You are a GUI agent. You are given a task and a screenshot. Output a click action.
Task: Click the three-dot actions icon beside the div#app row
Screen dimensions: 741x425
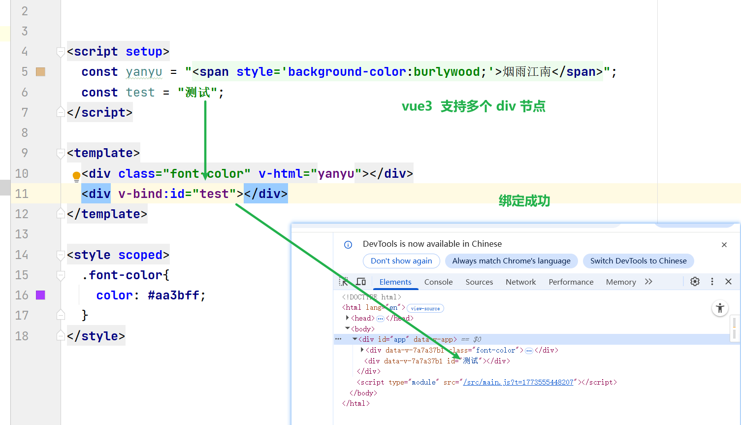pyautogui.click(x=338, y=339)
